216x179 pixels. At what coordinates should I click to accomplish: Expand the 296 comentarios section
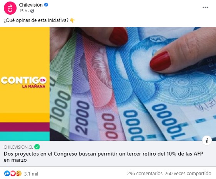tap(145, 174)
